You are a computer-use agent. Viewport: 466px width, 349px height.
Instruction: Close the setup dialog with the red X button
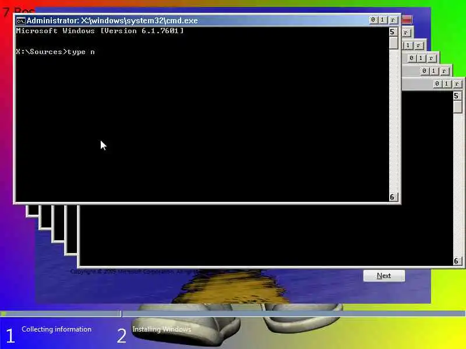pos(407,20)
